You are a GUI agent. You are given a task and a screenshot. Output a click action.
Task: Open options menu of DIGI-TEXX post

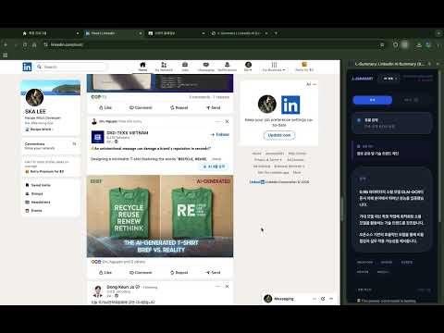(x=217, y=121)
